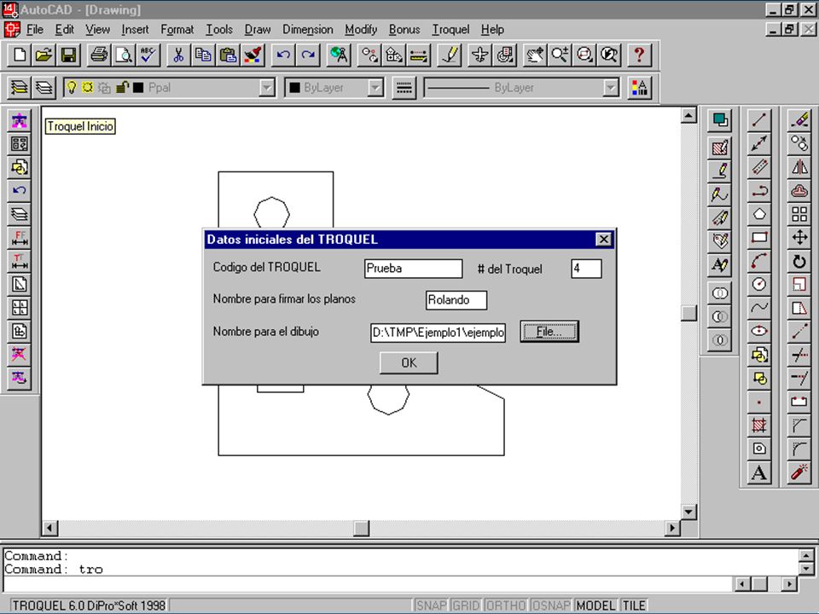Open Print Preview from the toolbar
The width and height of the screenshot is (819, 614).
(x=123, y=55)
